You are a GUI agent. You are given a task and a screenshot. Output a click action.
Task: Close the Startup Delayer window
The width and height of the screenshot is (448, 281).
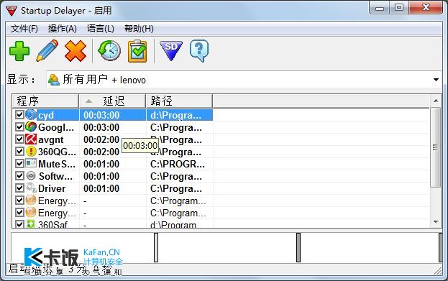coord(426,8)
